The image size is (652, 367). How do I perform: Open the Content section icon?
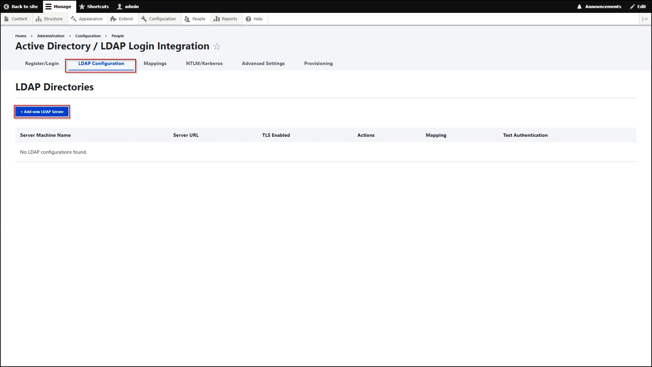[7, 19]
